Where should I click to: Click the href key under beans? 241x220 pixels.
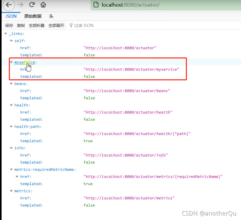[26, 91]
